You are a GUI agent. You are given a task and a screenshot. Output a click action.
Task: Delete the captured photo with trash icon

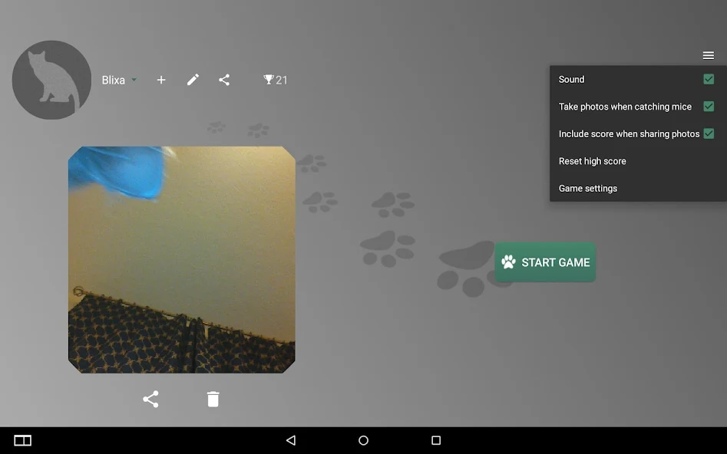213,399
